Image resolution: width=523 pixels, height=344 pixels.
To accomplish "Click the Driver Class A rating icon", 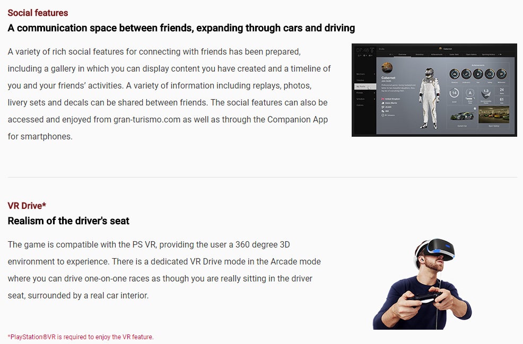I will point(469,93).
